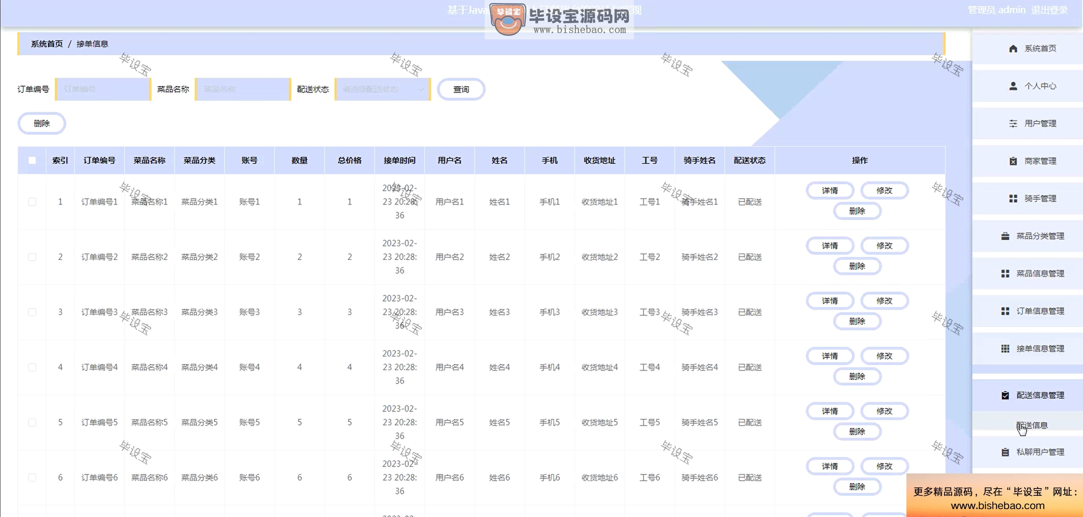Expand 订单信息管理 menu
The width and height of the screenshot is (1083, 517).
1028,311
